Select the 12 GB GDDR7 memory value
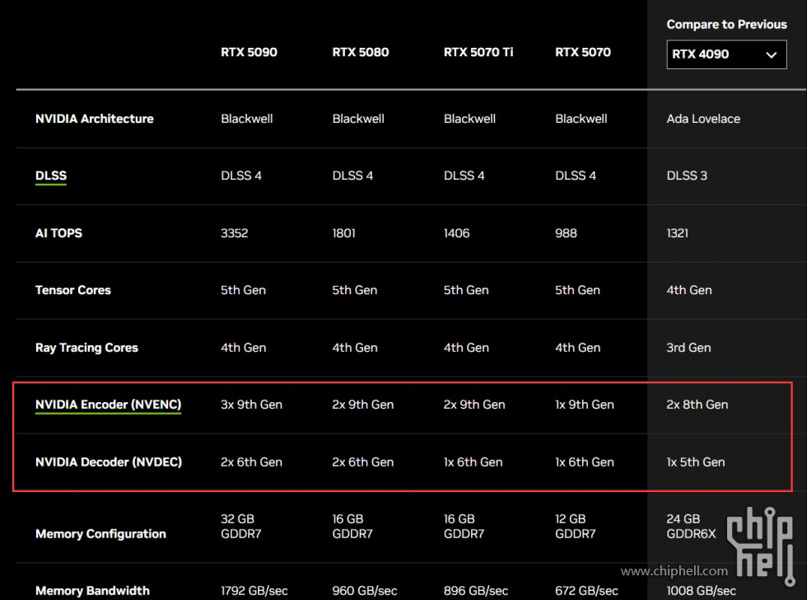Image resolution: width=807 pixels, height=600 pixels. tap(575, 526)
